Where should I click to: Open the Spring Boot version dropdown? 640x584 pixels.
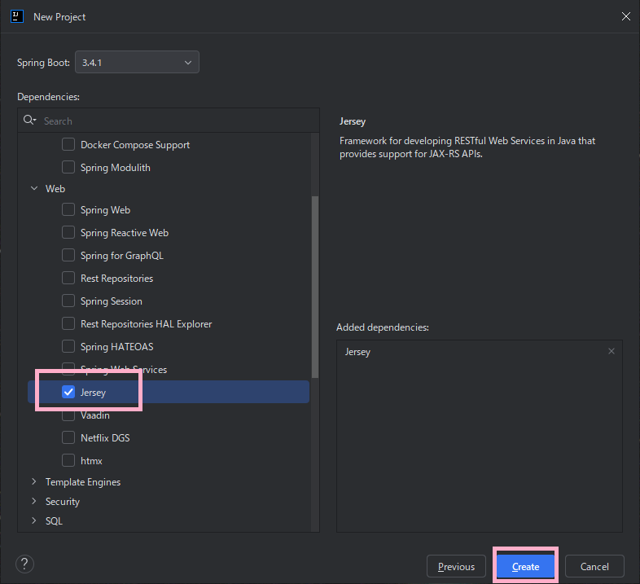(137, 62)
